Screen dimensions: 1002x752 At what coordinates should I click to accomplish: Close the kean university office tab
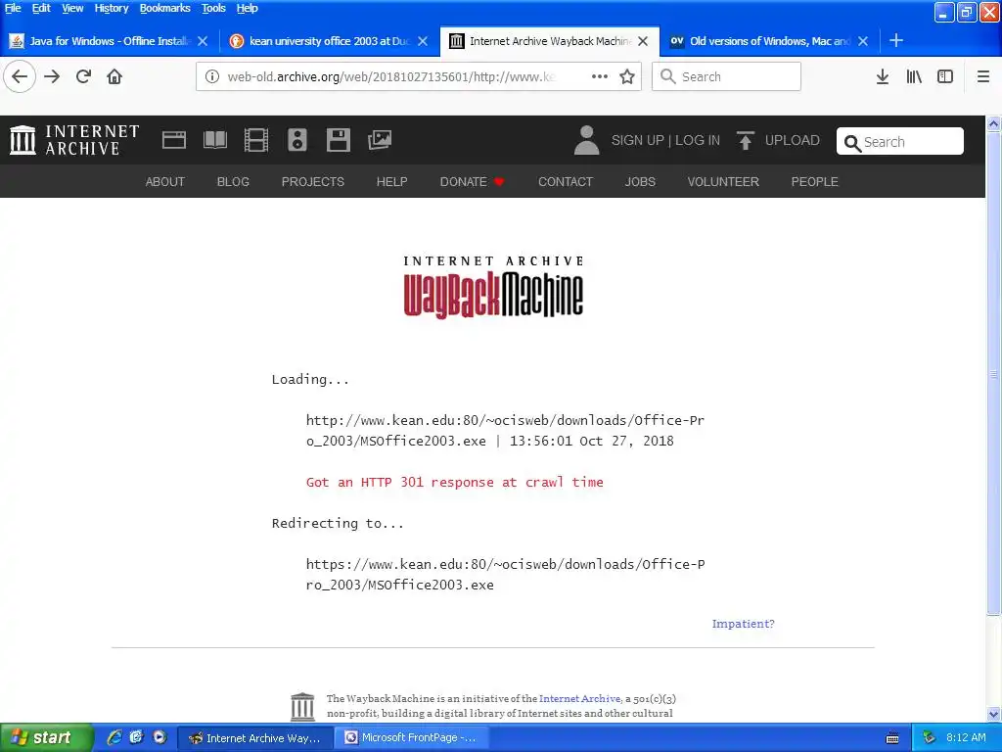point(423,41)
